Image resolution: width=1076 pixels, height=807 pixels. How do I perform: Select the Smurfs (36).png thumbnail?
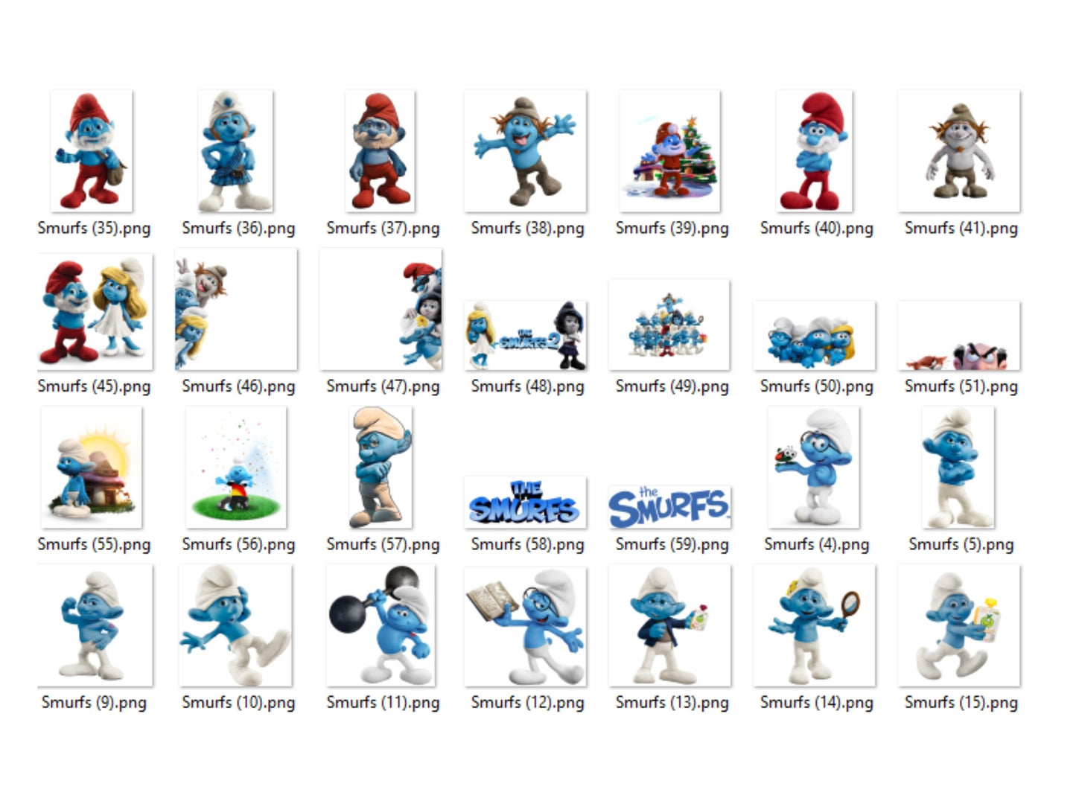pyautogui.click(x=235, y=151)
